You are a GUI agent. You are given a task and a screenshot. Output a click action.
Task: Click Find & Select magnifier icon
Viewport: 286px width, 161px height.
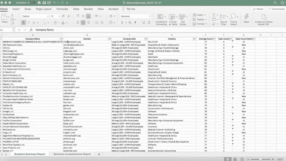(234, 19)
